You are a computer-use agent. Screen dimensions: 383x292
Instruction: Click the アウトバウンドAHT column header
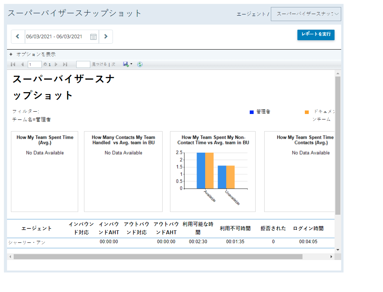(x=166, y=228)
